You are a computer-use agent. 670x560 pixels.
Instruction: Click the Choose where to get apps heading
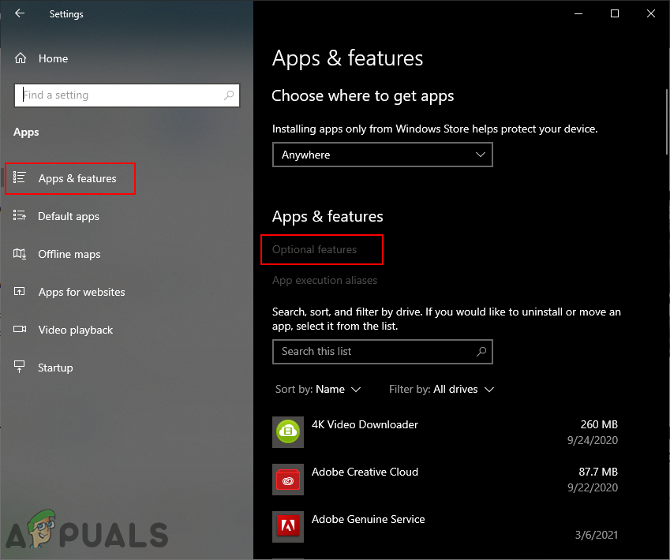point(362,96)
